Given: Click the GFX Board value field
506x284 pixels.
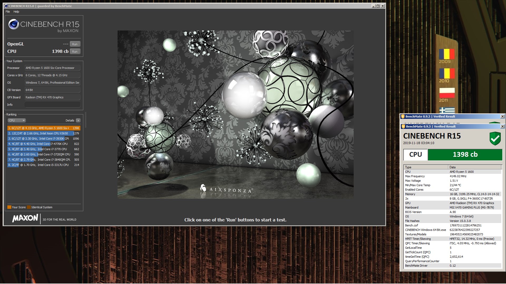Looking at the screenshot, I should coord(52,97).
